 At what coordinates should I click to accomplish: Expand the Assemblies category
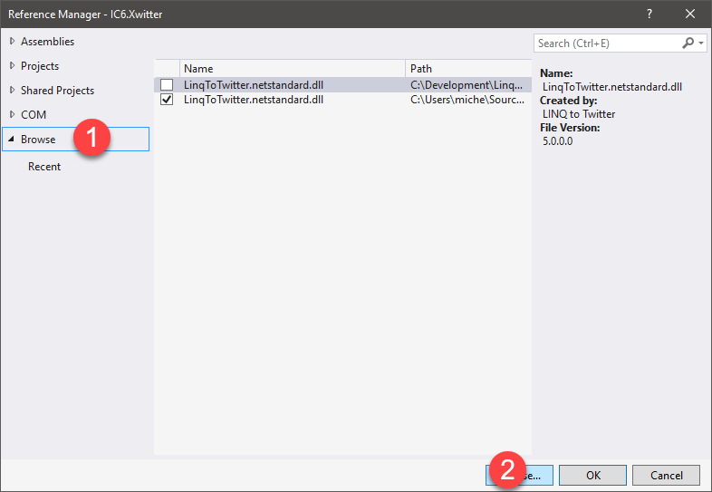tap(12, 42)
